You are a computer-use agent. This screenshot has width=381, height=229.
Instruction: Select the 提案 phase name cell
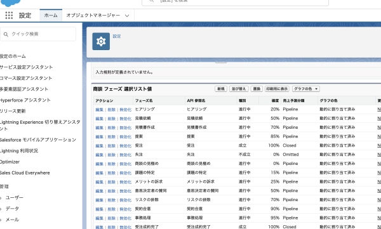139,136
